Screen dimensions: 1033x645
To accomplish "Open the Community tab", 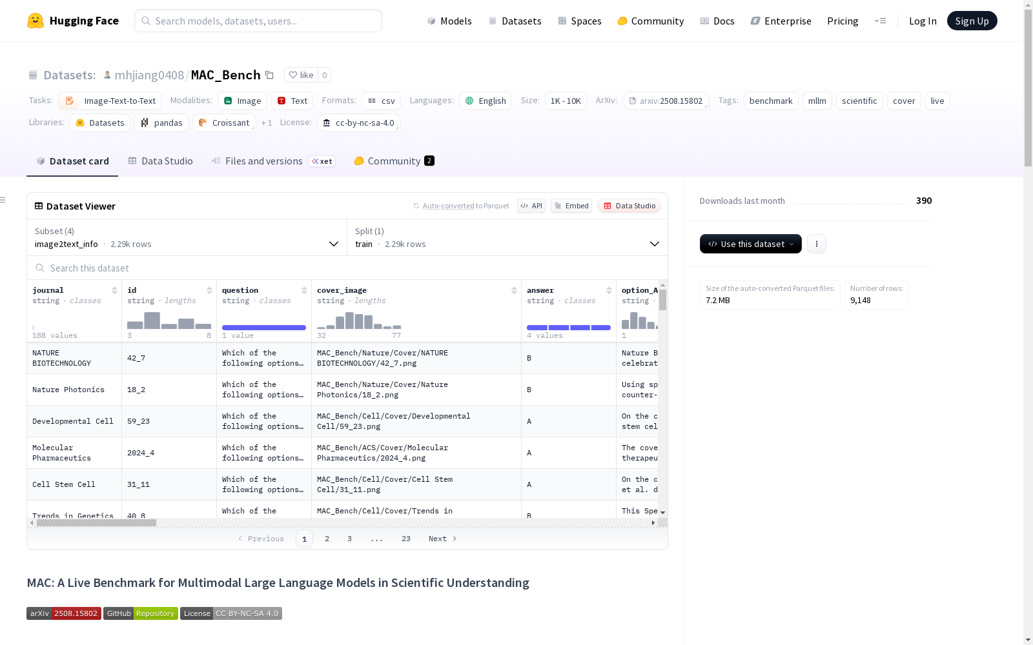I will [394, 161].
